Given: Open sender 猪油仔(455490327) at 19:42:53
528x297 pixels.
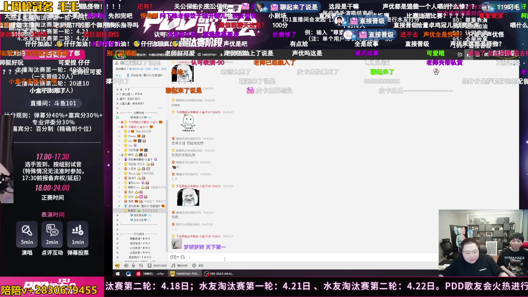Looking at the screenshot, I should (188, 139).
